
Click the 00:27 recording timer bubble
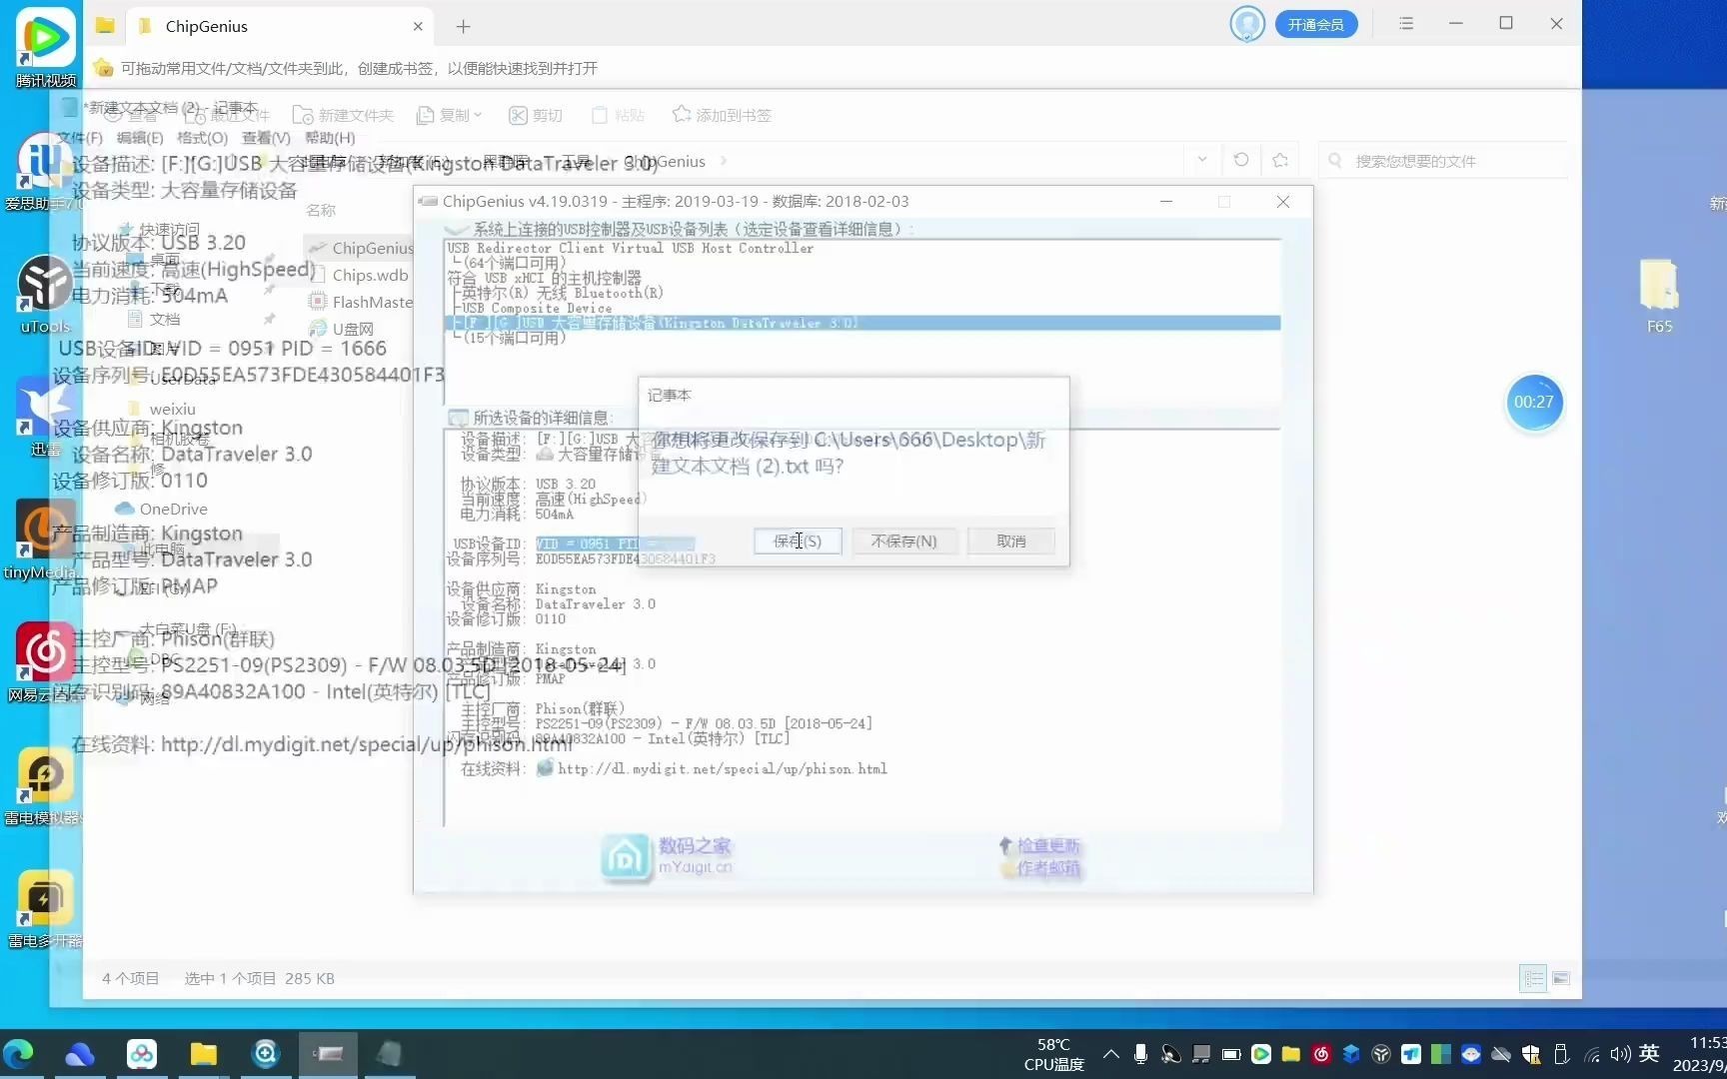click(1533, 403)
